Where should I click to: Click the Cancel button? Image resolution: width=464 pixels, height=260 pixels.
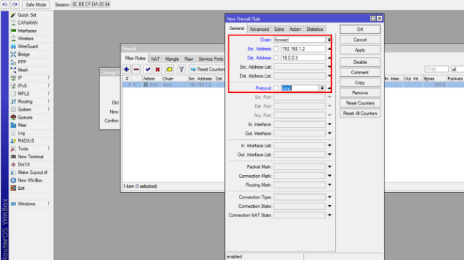(x=360, y=39)
